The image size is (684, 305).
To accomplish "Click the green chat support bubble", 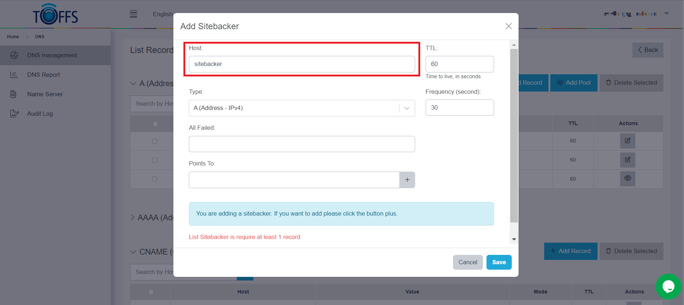I will (x=668, y=287).
